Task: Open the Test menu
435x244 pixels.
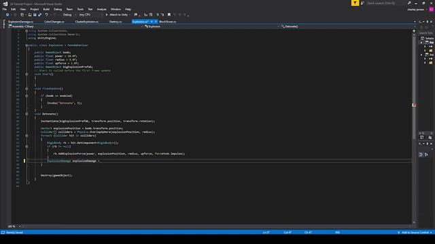Action: (90, 9)
